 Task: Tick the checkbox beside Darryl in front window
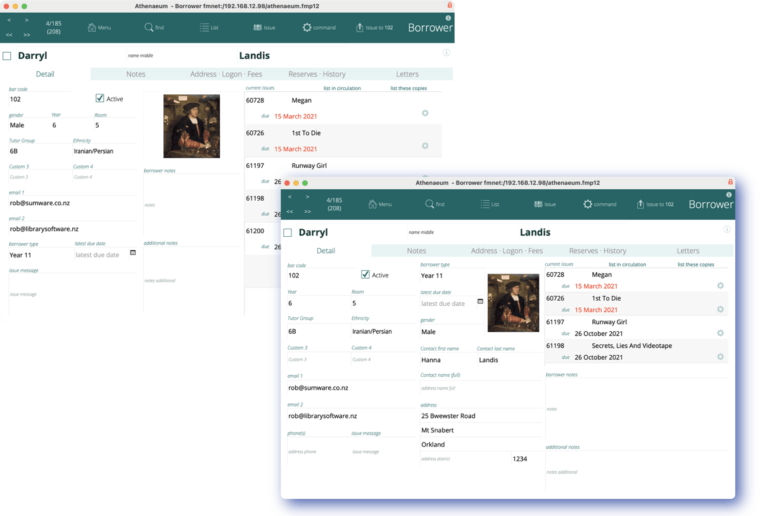[x=288, y=233]
